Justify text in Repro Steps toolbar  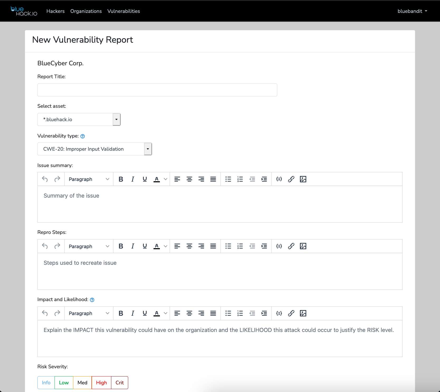pos(213,246)
